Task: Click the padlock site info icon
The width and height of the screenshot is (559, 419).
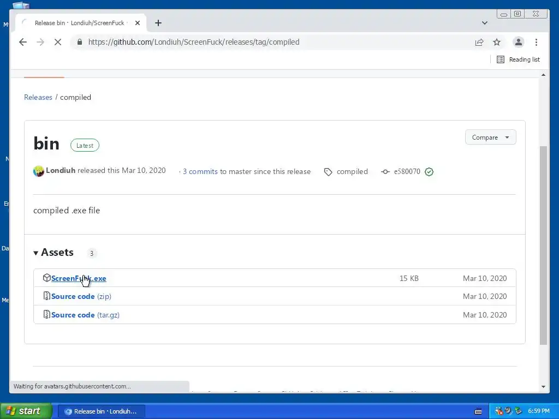Action: point(80,42)
